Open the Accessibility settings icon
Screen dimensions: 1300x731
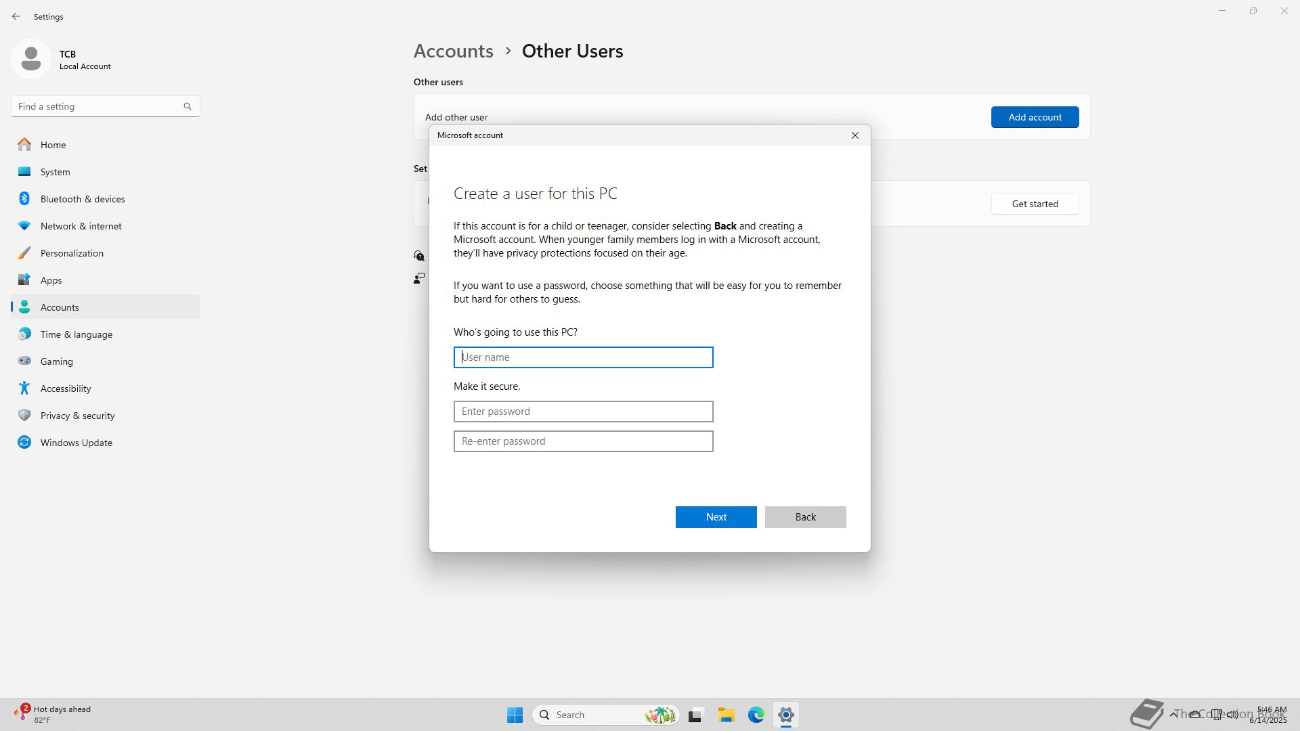point(24,389)
